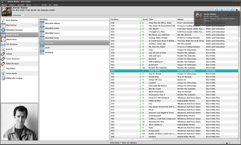Viewport: 241px width, 145px height.
Task: Select the track 'Jesusland'
Action: [x=174, y=65]
